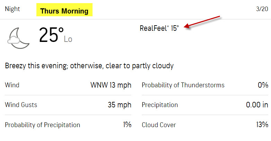271x141 pixels.
Task: Click the partly cloudy moon weather icon
Action: [18, 38]
